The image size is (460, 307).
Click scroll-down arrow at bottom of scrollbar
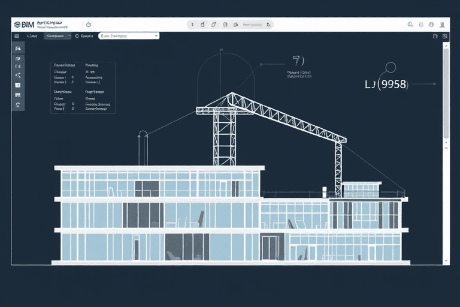tap(446, 261)
